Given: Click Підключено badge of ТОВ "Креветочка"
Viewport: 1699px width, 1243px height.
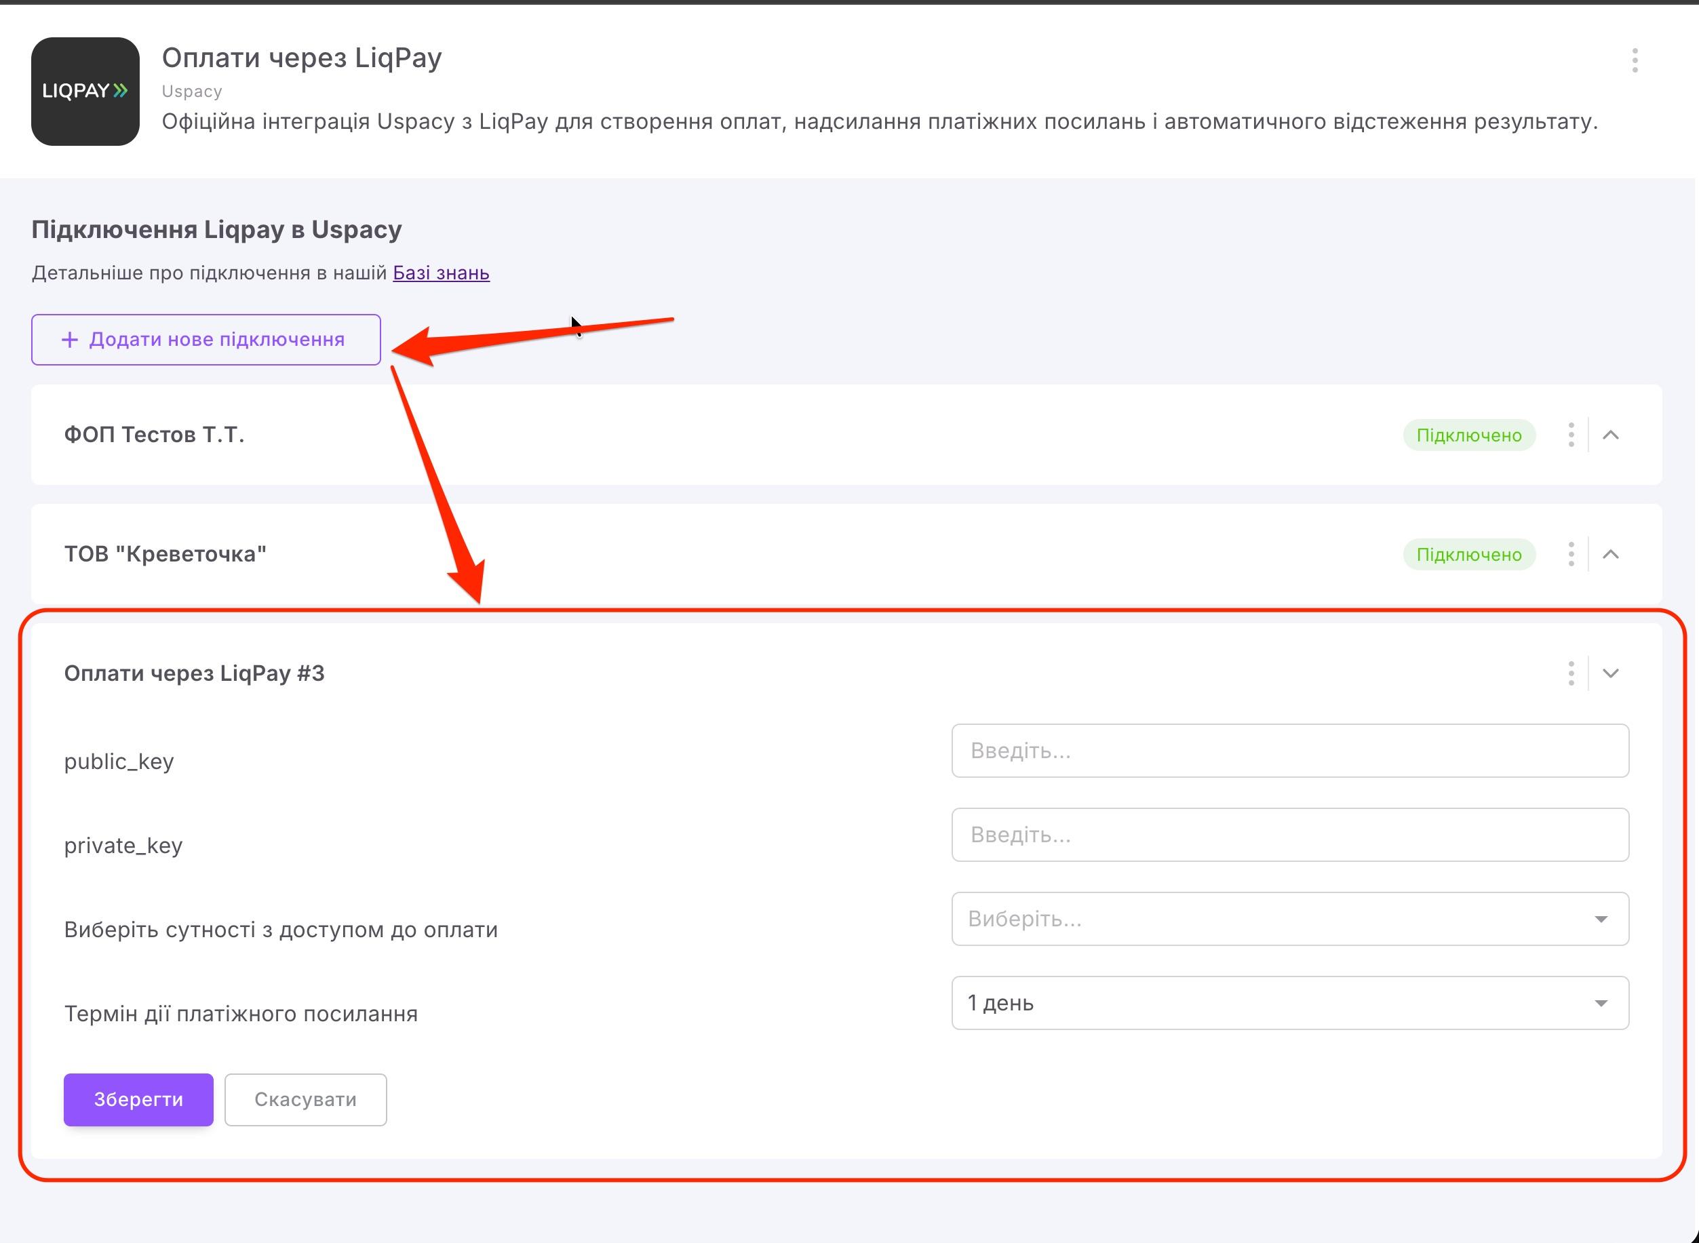Looking at the screenshot, I should (1469, 555).
